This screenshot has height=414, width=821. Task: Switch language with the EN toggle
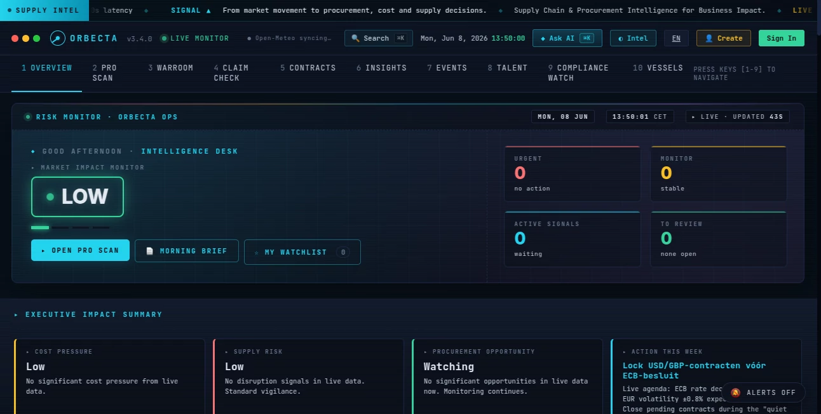676,38
